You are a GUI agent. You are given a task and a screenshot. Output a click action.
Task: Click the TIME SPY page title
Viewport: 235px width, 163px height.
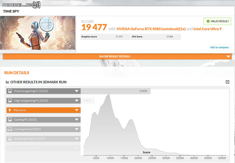11,11
